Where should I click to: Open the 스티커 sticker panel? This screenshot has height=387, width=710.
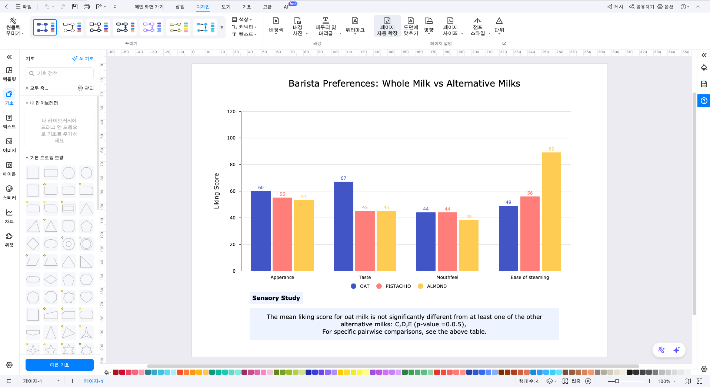point(9,192)
